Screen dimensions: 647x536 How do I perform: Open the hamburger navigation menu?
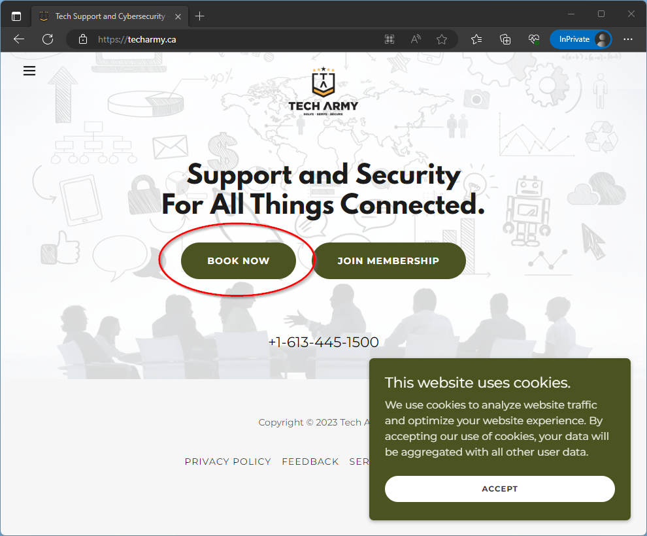click(29, 71)
